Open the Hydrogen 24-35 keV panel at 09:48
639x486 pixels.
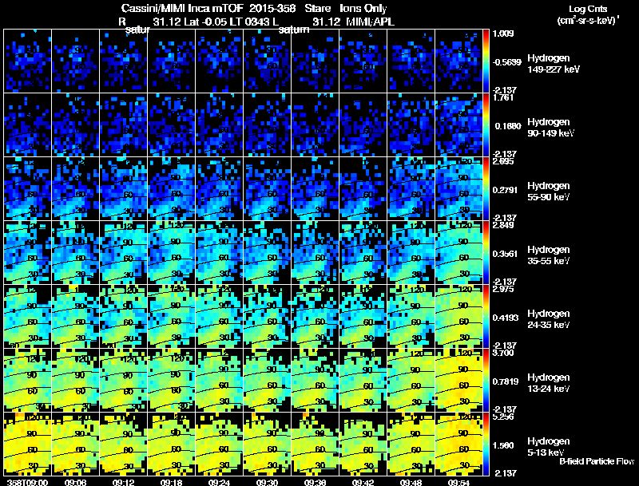pos(411,317)
